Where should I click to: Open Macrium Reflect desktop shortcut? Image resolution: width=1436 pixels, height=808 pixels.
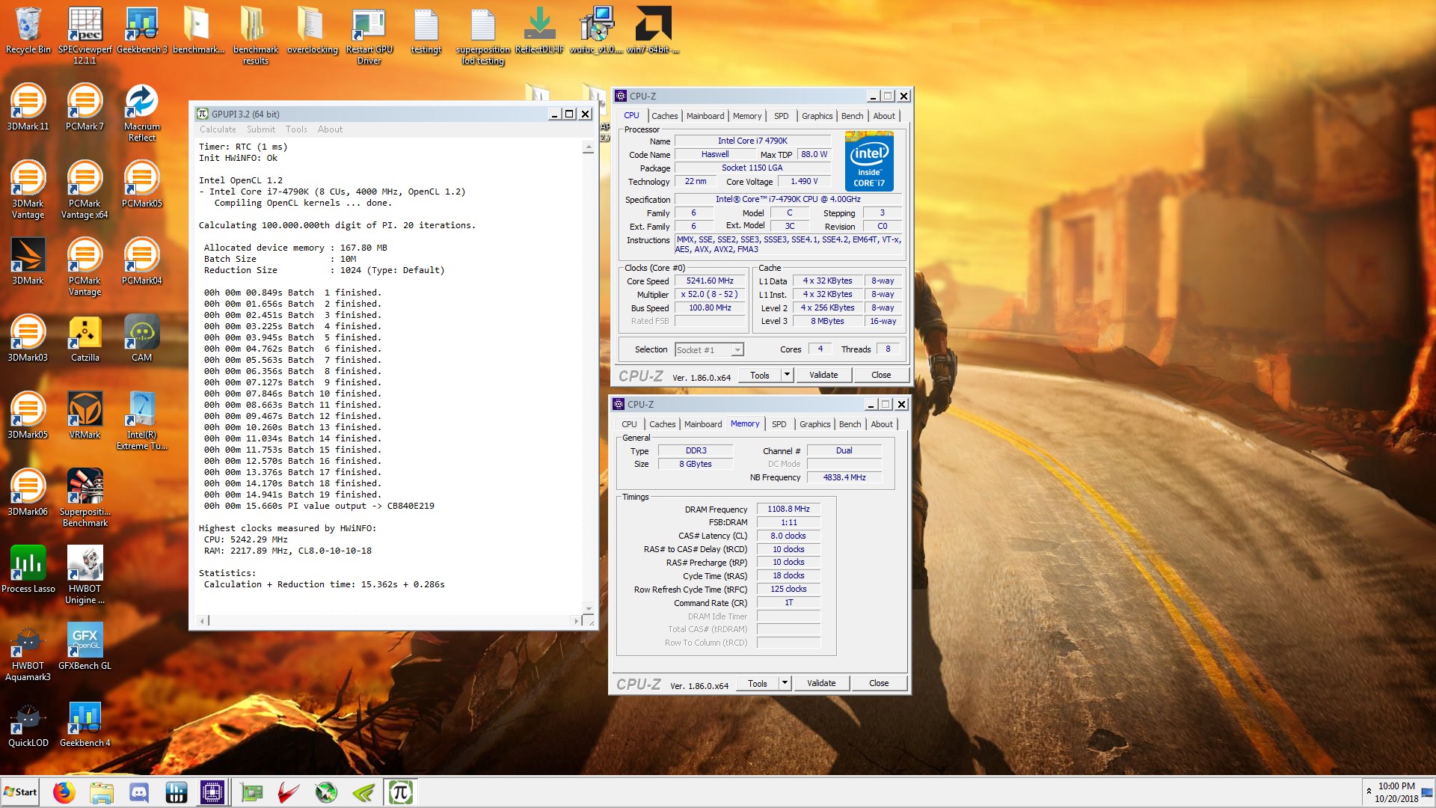point(141,112)
